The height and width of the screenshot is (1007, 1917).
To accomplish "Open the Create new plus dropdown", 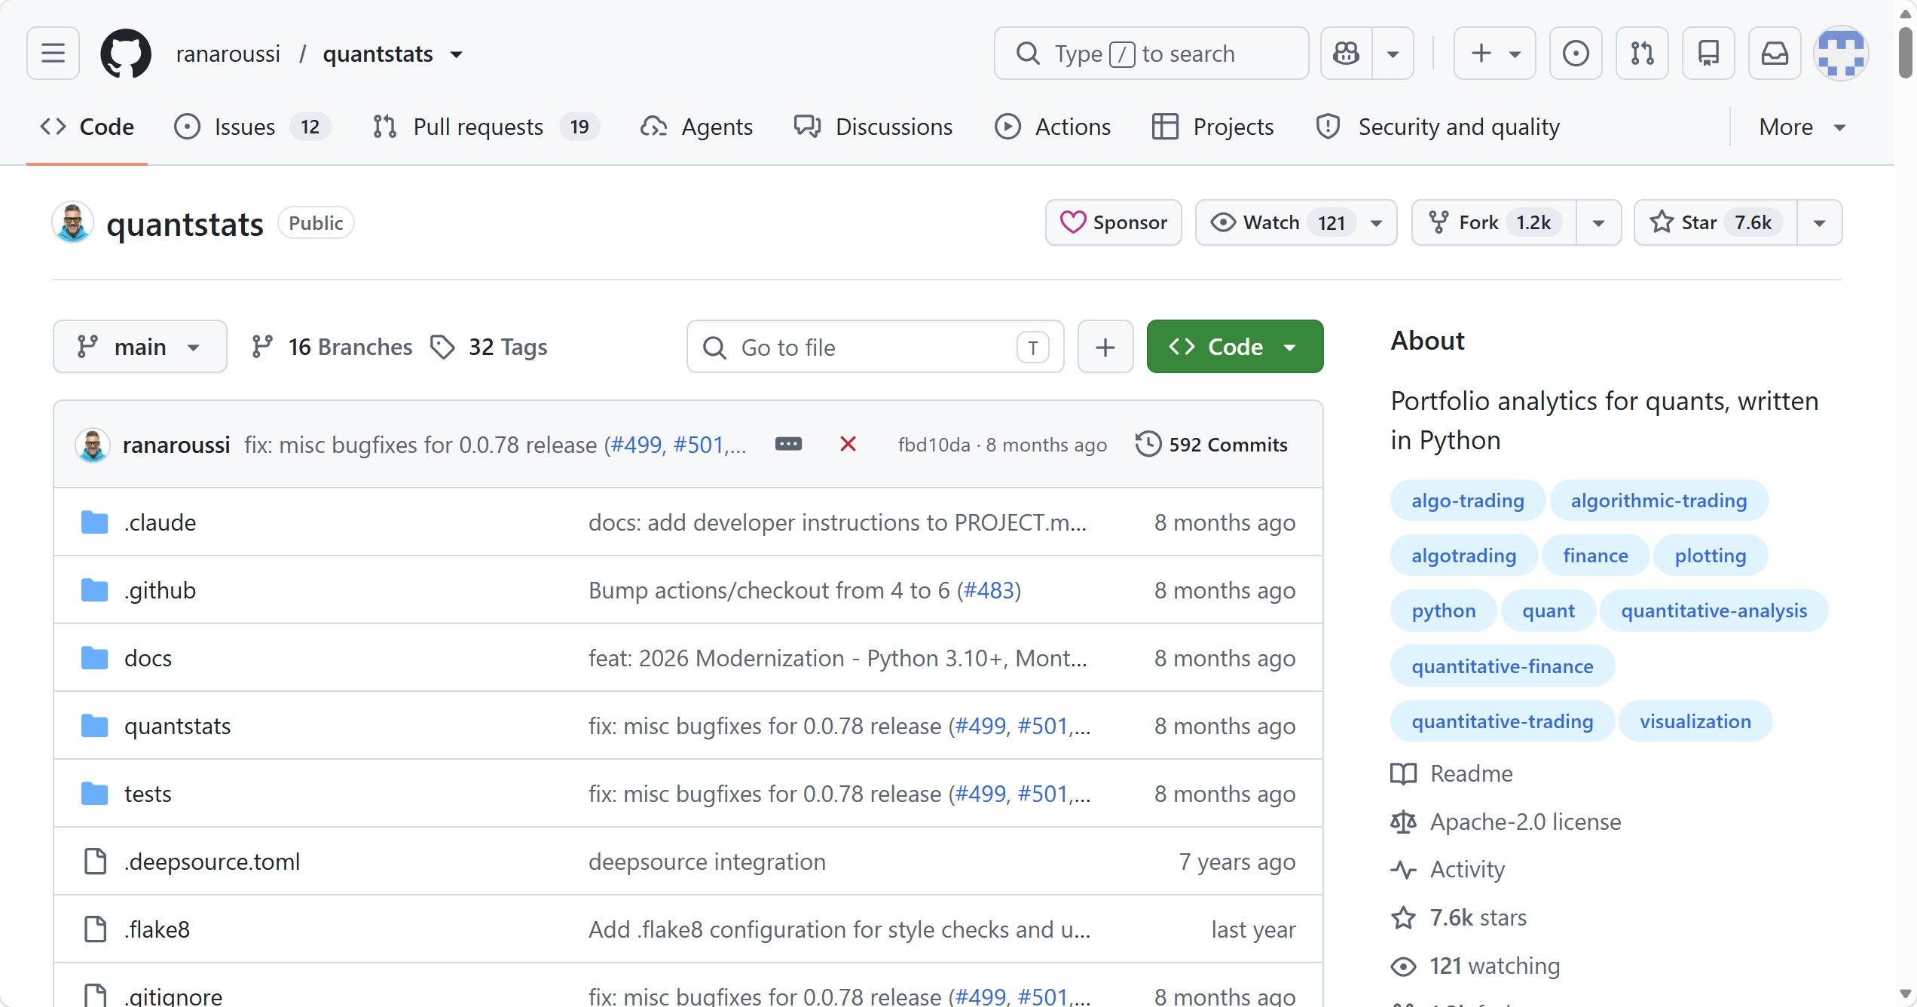I will pyautogui.click(x=1495, y=54).
